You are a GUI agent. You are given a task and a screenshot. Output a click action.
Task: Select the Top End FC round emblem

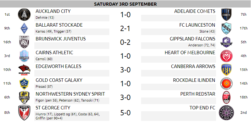(226, 113)
